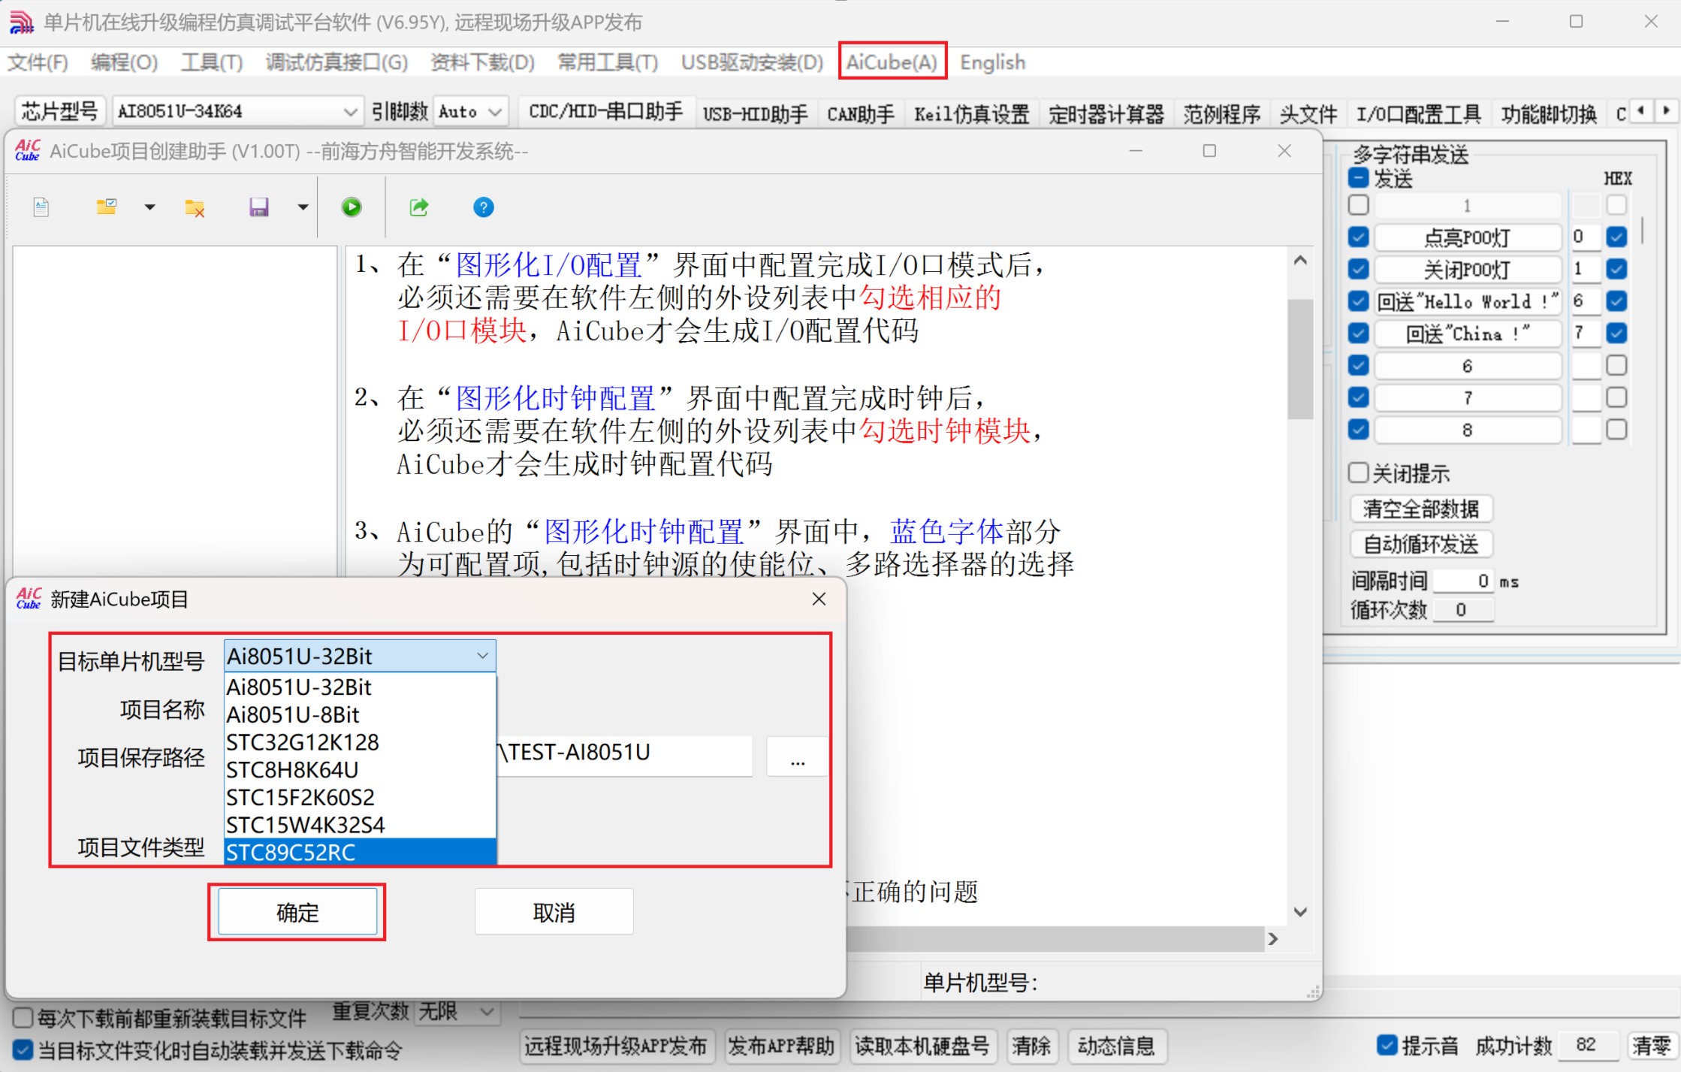Click the open project folder icon
1681x1072 pixels.
tap(107, 207)
